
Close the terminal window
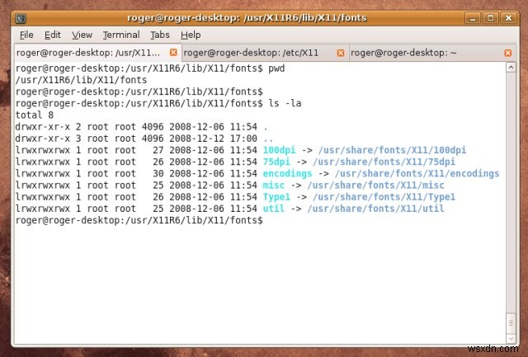pos(508,18)
